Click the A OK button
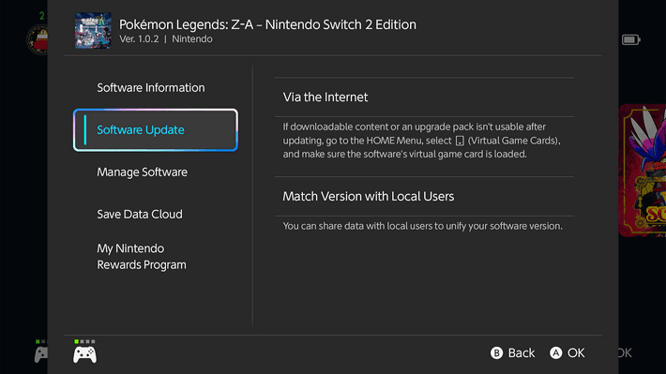The image size is (666, 374). point(567,352)
